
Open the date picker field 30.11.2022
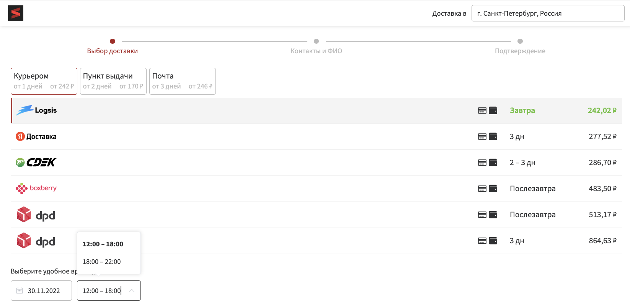click(x=41, y=291)
